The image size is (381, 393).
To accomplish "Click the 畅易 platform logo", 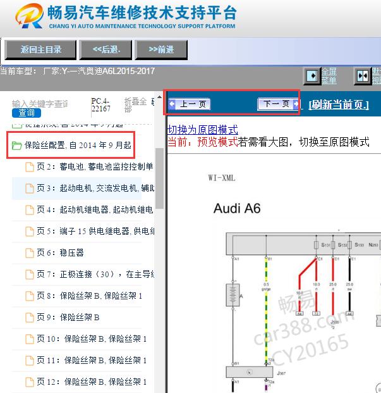I will point(29,16).
